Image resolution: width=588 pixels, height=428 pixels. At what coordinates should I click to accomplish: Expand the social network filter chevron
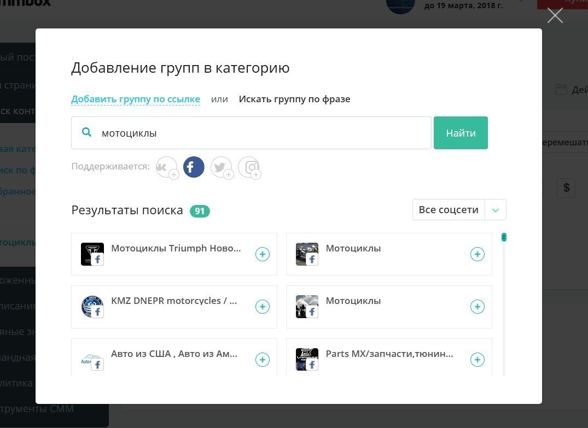pyautogui.click(x=496, y=210)
